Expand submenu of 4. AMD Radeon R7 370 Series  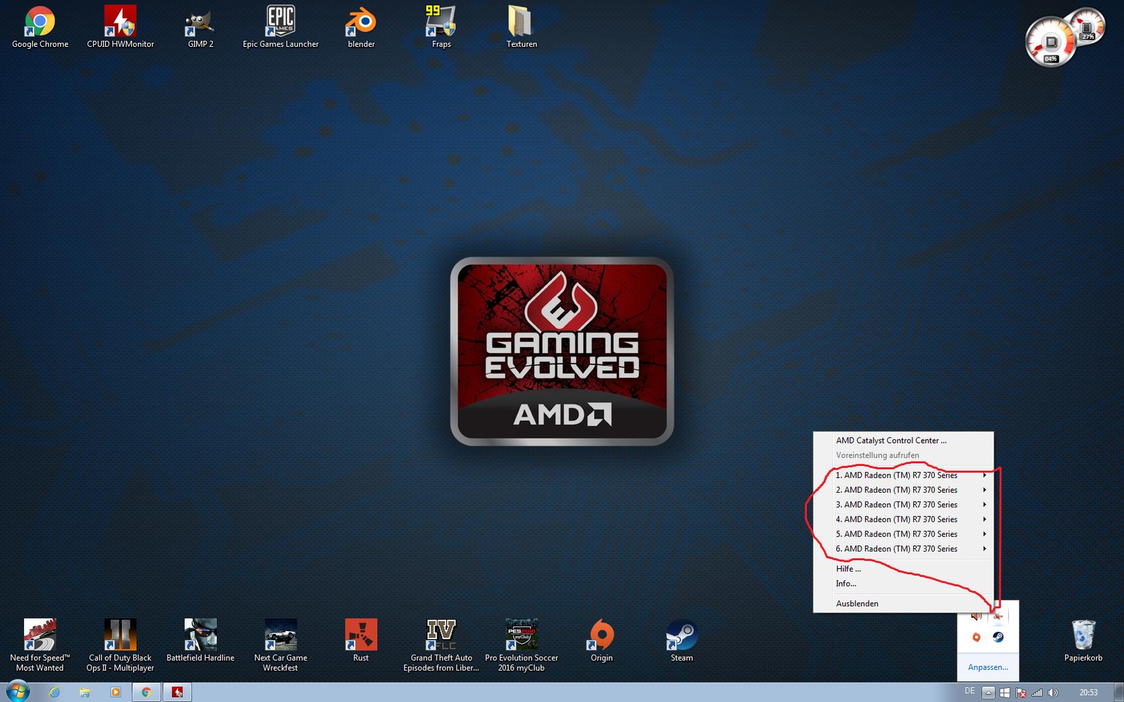point(903,519)
